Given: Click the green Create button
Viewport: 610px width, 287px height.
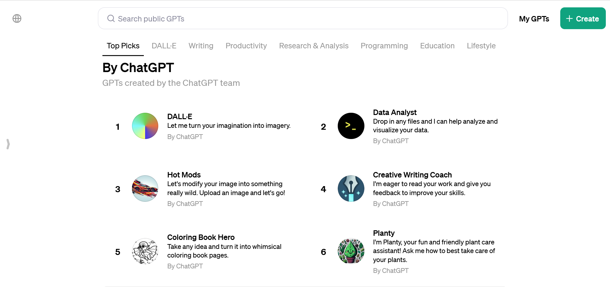Looking at the screenshot, I should coord(583,18).
